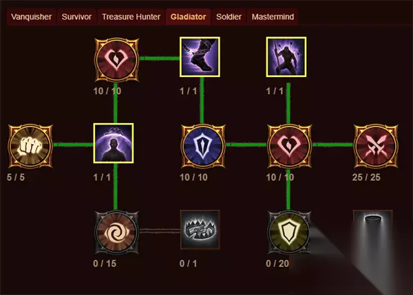Image resolution: width=413 pixels, height=295 pixels.
Task: Select the fist icon node showing 5 / 5
Action: 30,146
